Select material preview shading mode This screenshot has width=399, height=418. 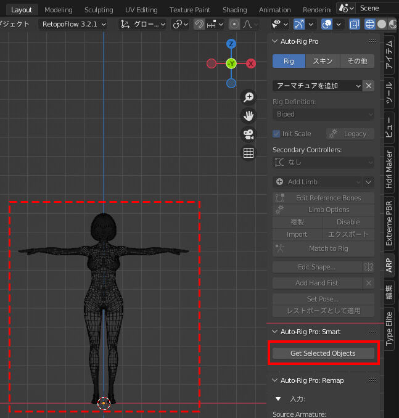pos(393,25)
